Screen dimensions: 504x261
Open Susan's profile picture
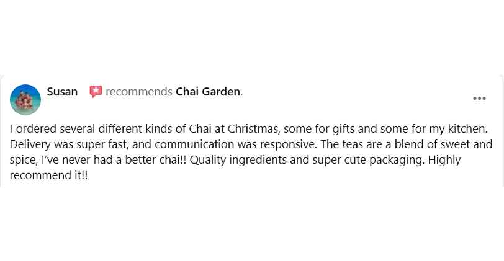26,99
